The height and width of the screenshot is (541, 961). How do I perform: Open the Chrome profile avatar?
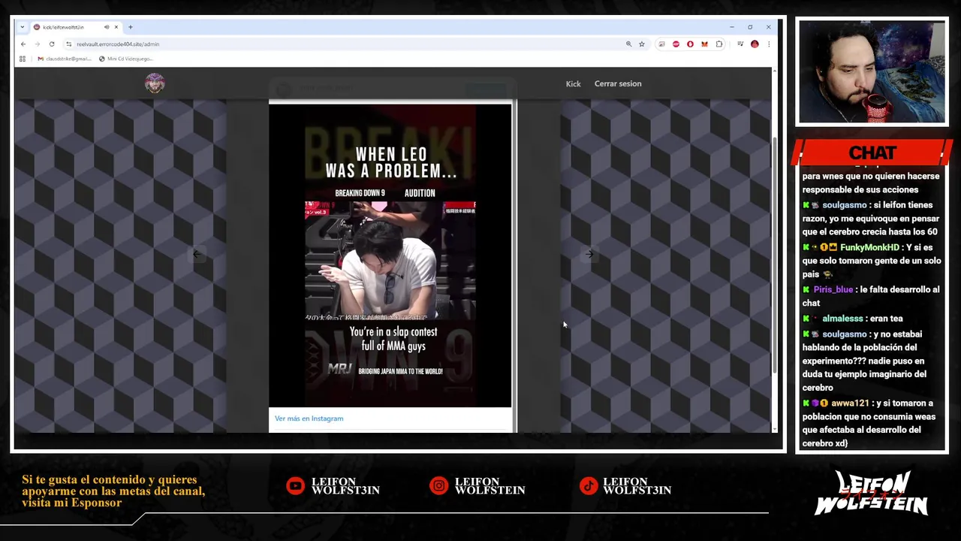755,44
